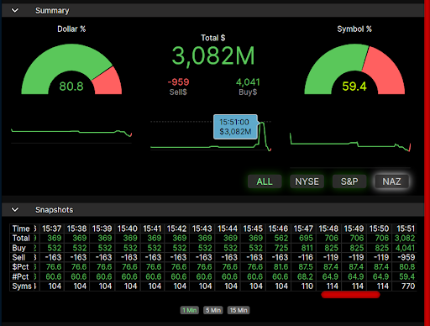Click the Buy row header

(18, 248)
